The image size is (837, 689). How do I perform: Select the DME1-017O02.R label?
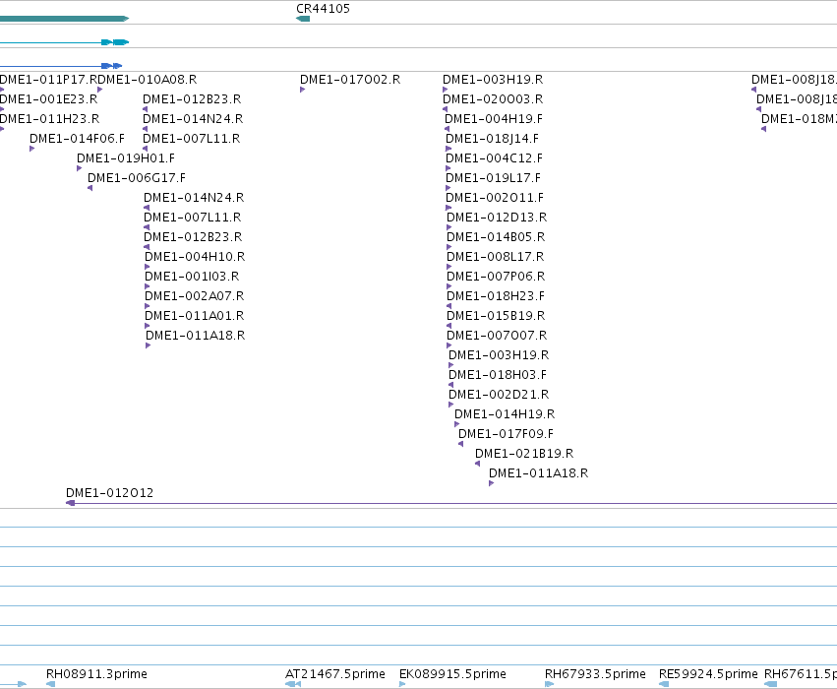[x=350, y=80]
